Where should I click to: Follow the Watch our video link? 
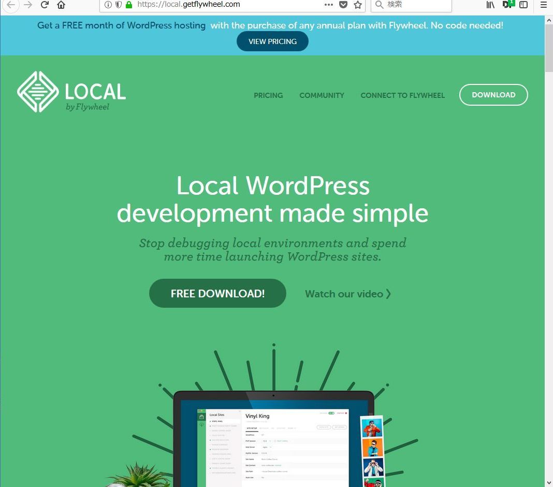tap(348, 294)
